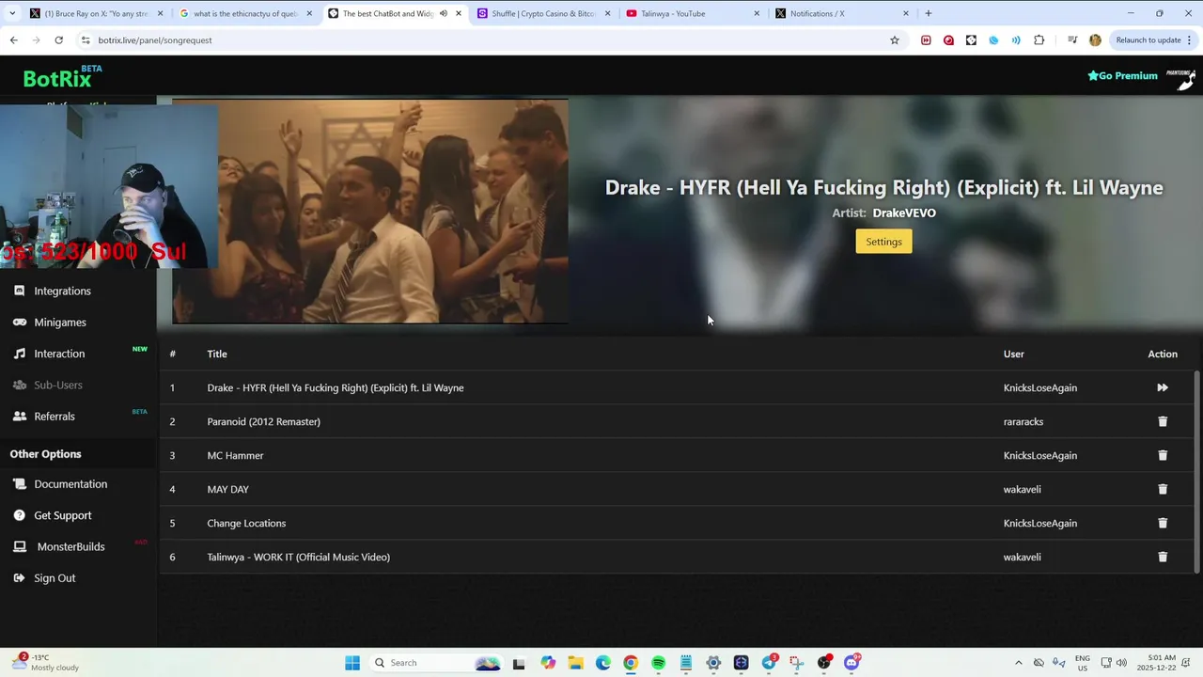Close the Shuffle Crypto Casino tab
Screen dimensions: 1203x677
pos(607,14)
